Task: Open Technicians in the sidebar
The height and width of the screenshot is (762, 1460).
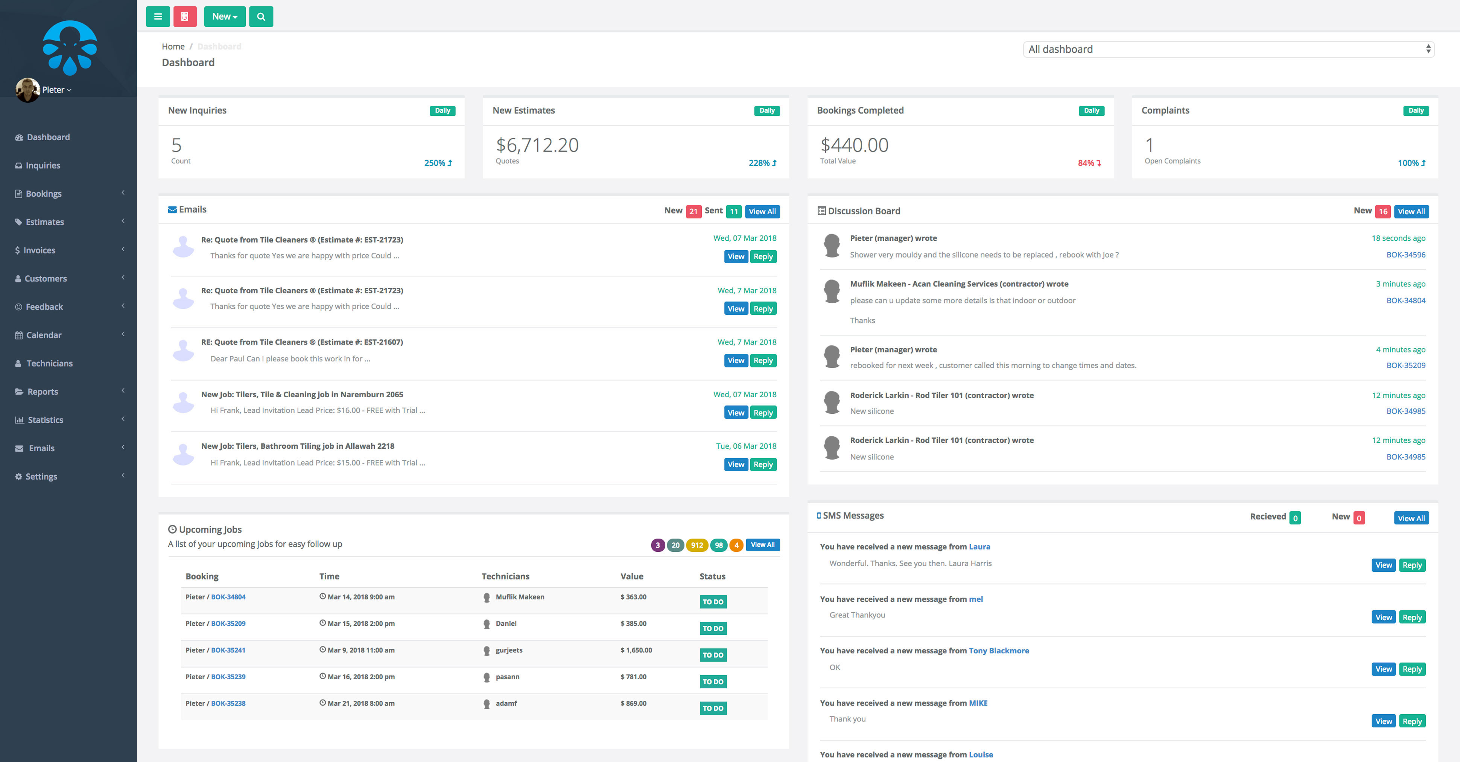Action: [x=49, y=364]
